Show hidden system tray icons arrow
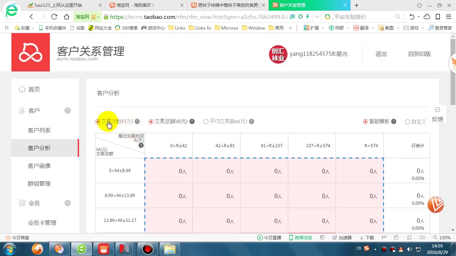This screenshot has width=456, height=256. coord(375,249)
